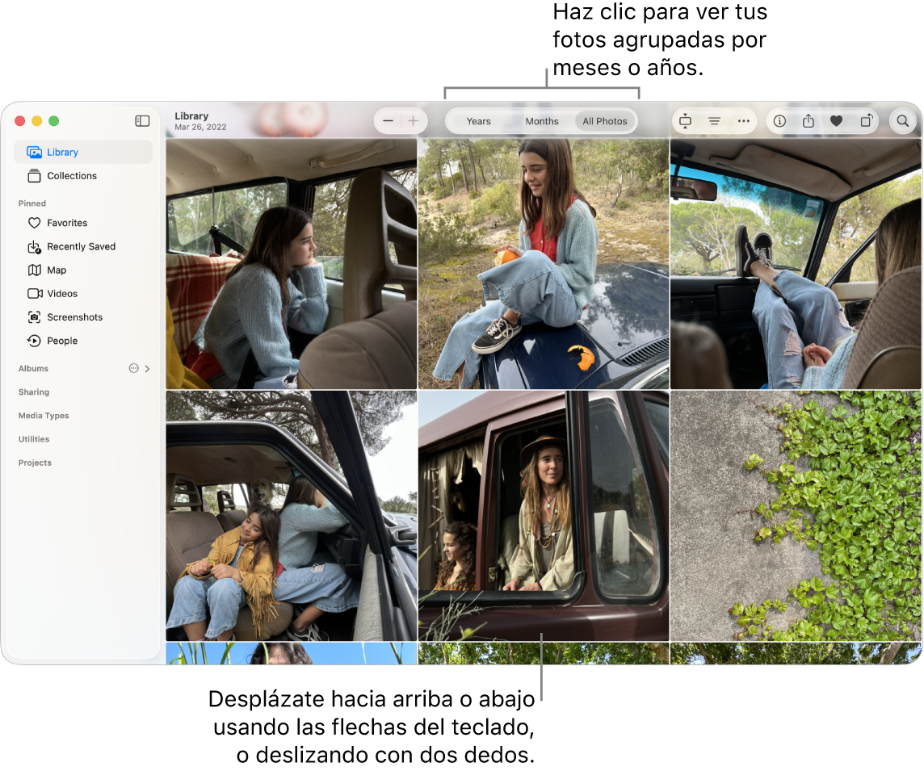924x771 pixels.
Task: Show photo info with the Info icon
Action: tap(779, 121)
